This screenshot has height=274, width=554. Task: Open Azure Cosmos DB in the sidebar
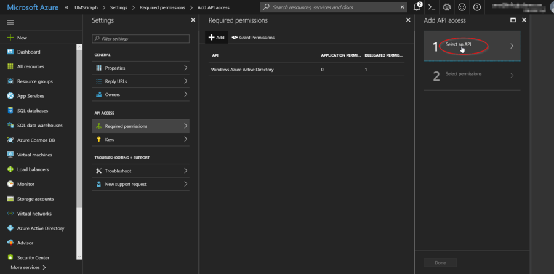point(36,140)
